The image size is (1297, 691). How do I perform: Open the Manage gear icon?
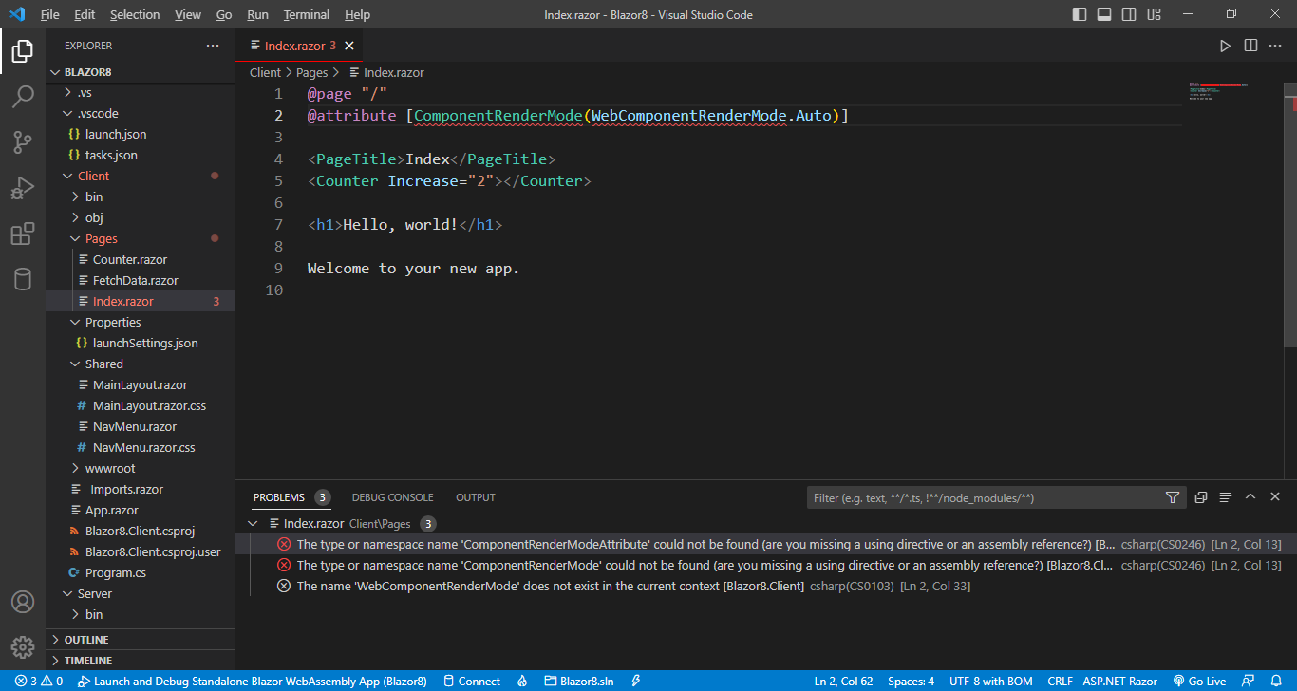point(23,647)
